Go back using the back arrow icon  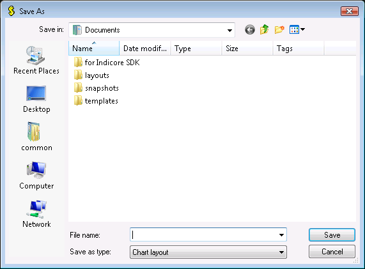tap(250, 30)
